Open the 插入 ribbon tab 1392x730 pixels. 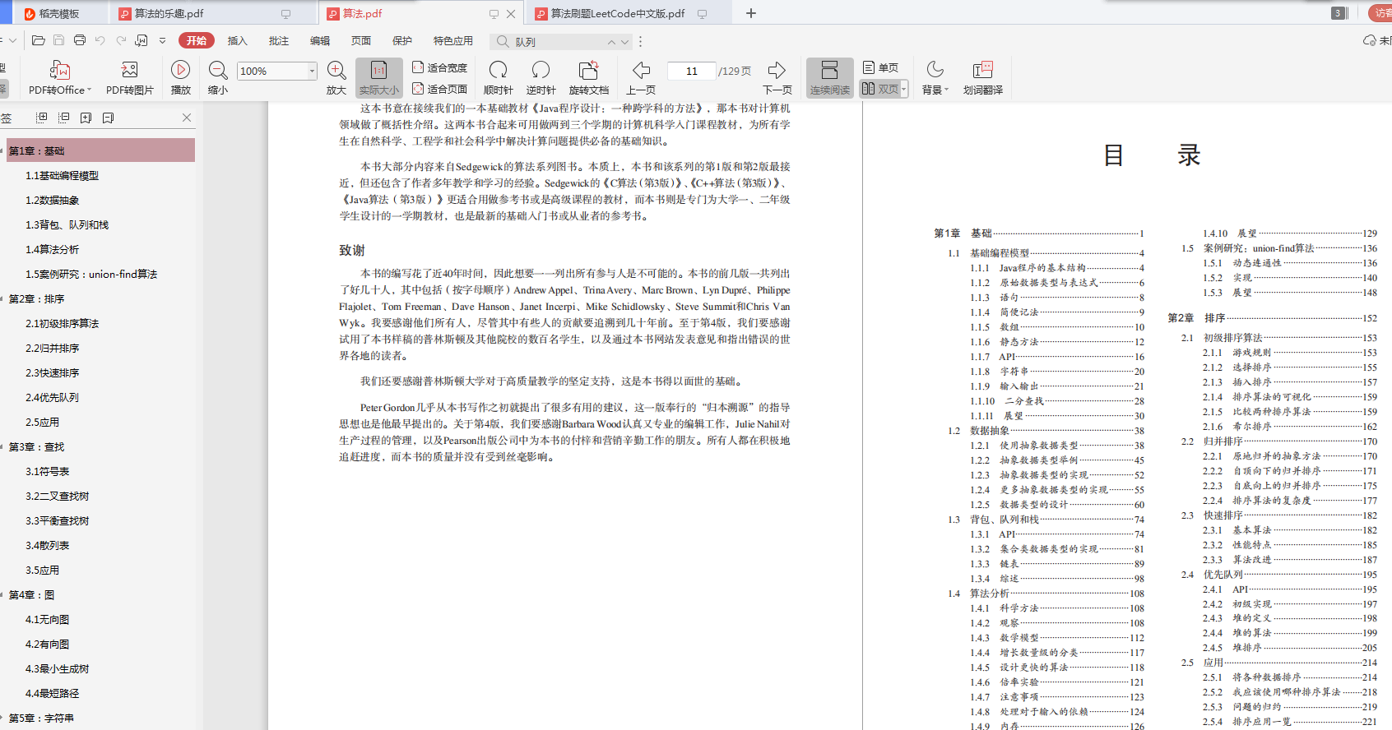tap(237, 41)
